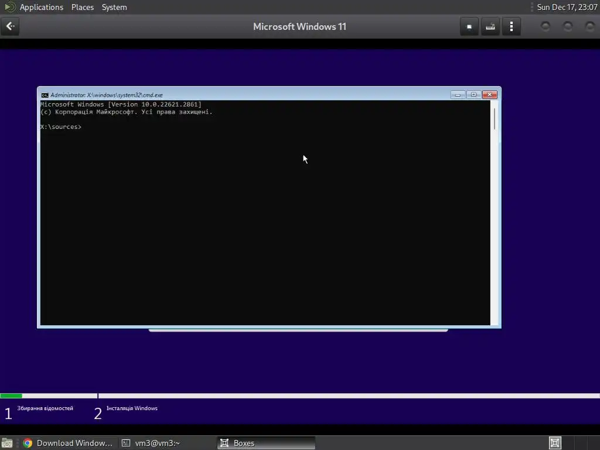Click the Boxes stop (square) button

pyautogui.click(x=469, y=27)
